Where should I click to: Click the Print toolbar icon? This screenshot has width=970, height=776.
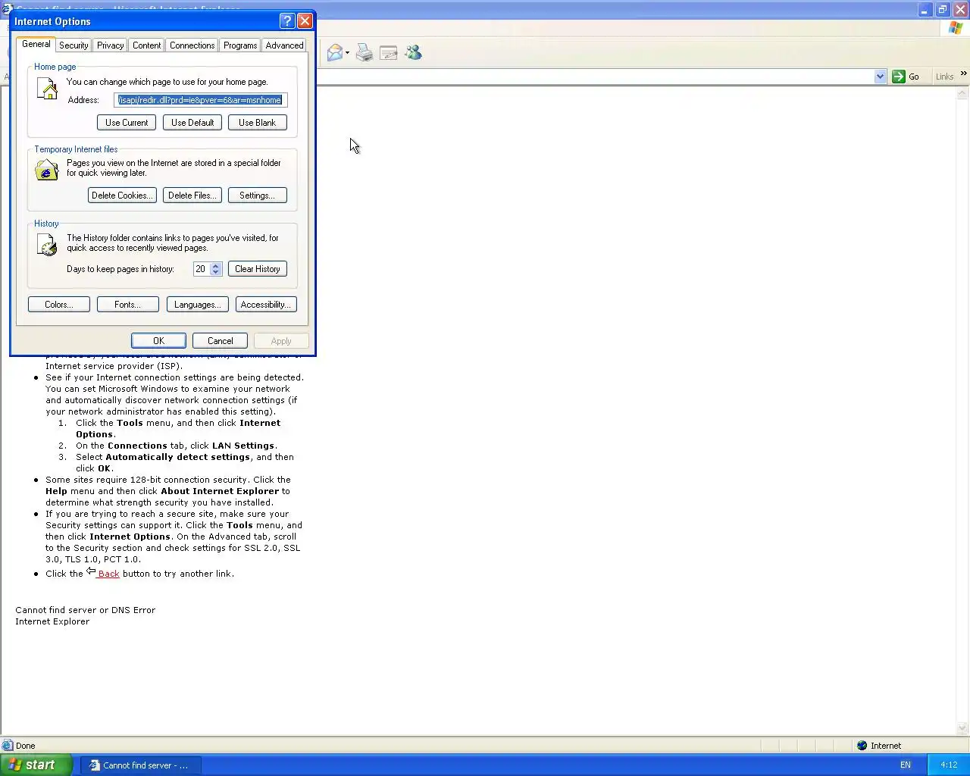(x=365, y=52)
